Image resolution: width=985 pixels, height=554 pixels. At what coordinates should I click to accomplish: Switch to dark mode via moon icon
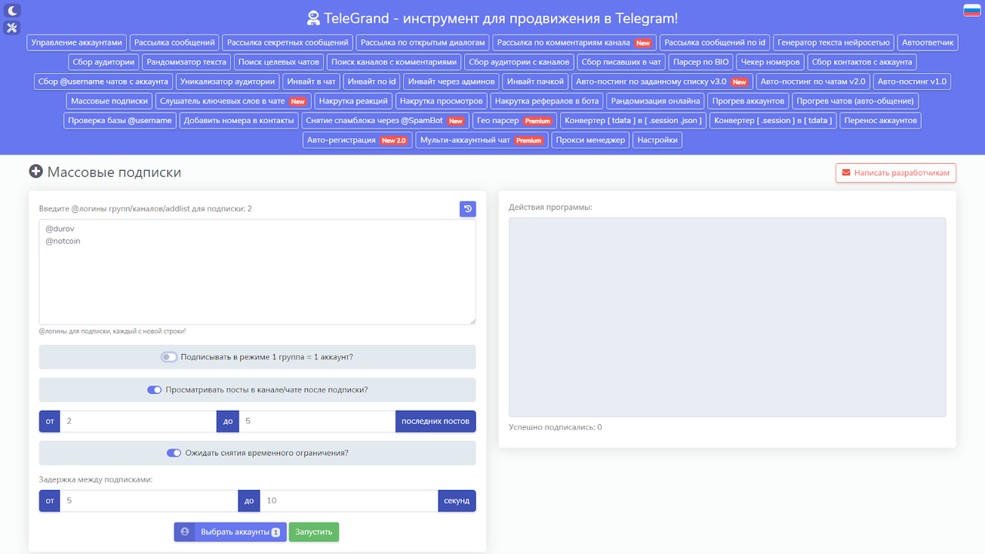click(x=12, y=10)
